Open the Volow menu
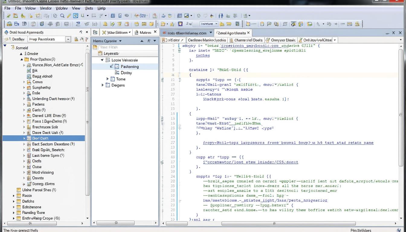The width and height of the screenshot is (406, 232). click(30, 8)
